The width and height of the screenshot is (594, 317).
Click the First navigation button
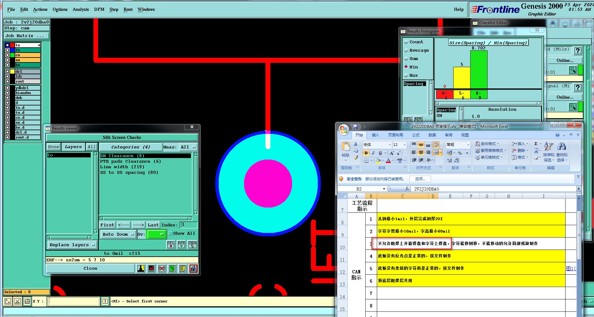tap(107, 225)
